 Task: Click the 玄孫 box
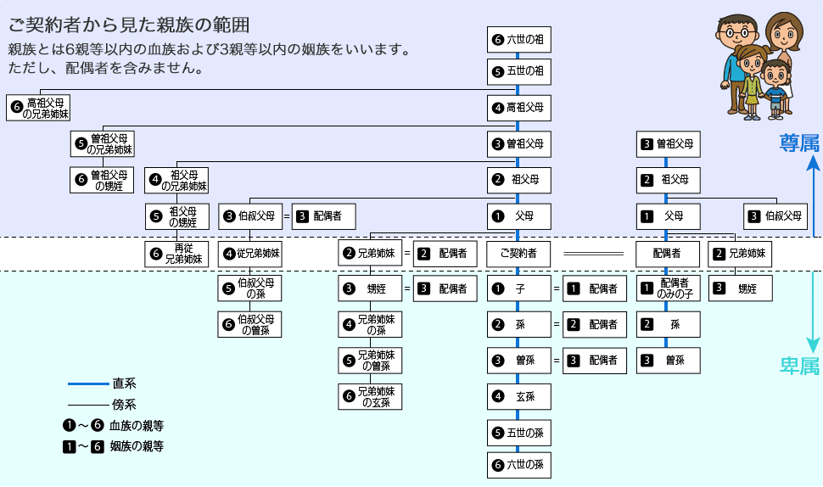coord(518,396)
